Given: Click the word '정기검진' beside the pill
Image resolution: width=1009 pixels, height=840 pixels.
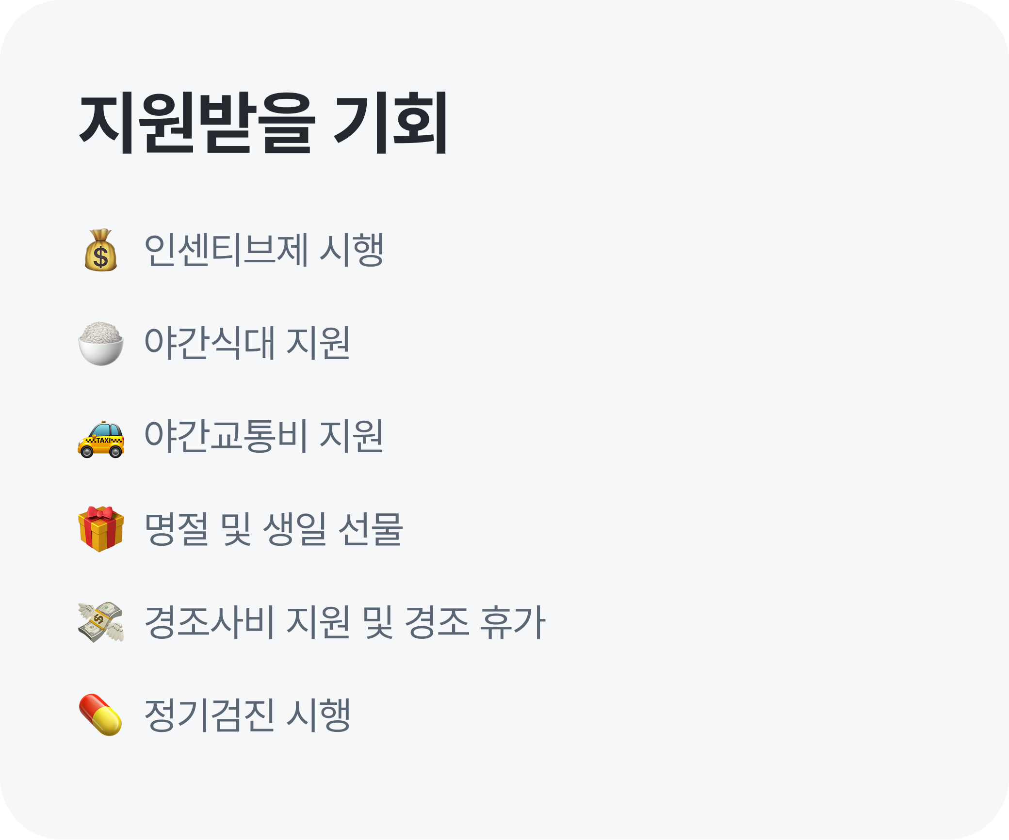Looking at the screenshot, I should tap(210, 715).
